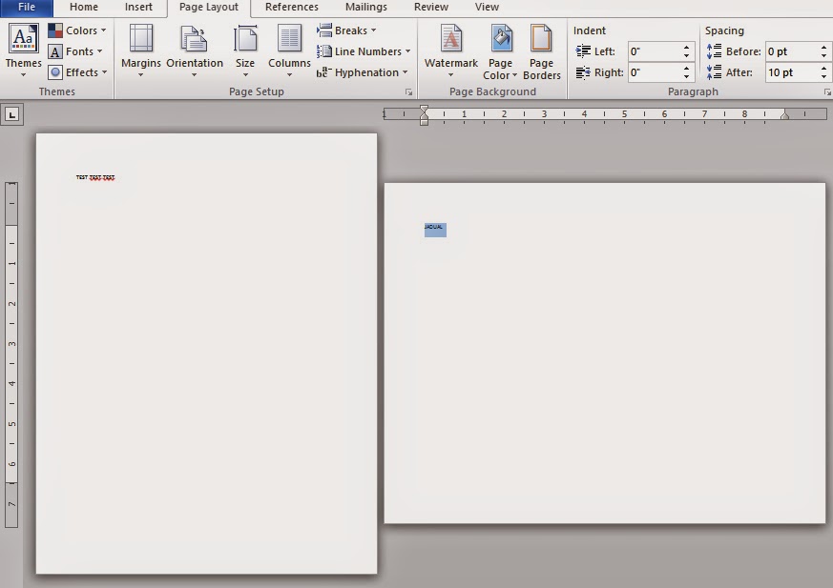Click the "TEST TEST TEST" text on page one
The image size is (833, 588).
pos(95,177)
